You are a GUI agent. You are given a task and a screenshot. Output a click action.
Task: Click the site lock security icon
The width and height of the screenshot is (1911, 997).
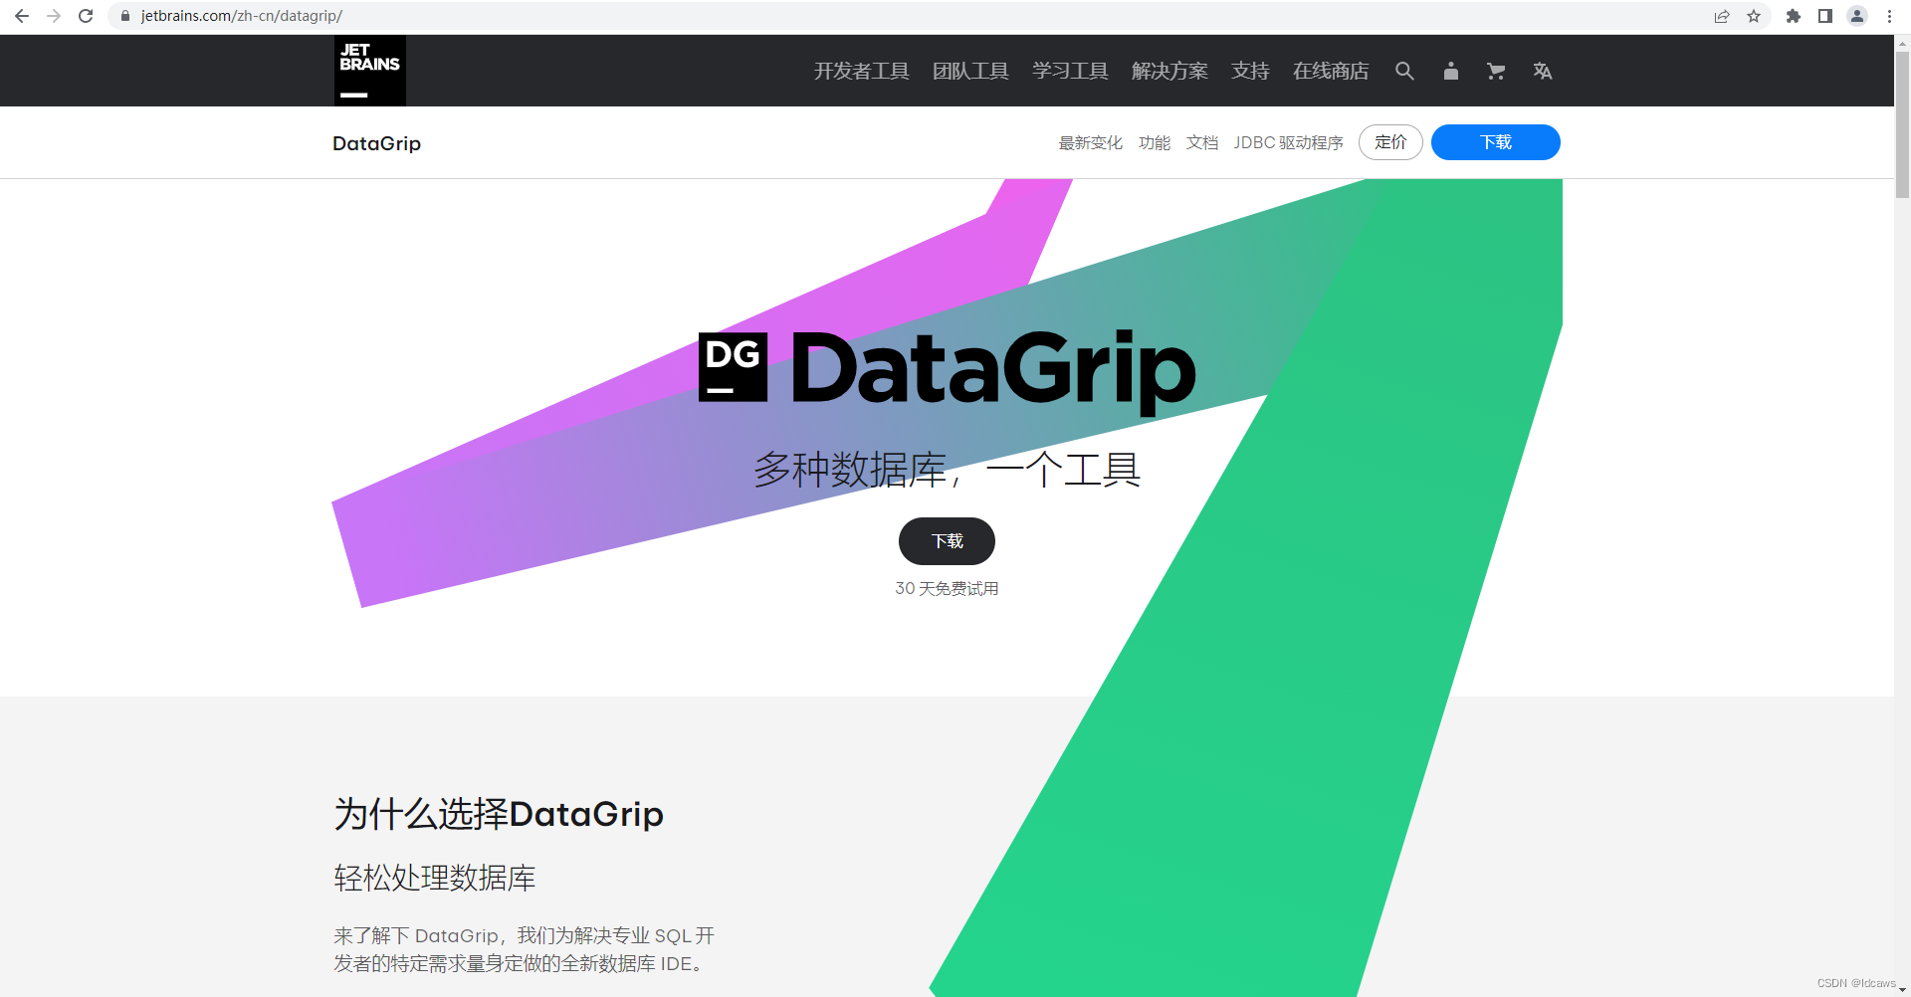click(125, 16)
